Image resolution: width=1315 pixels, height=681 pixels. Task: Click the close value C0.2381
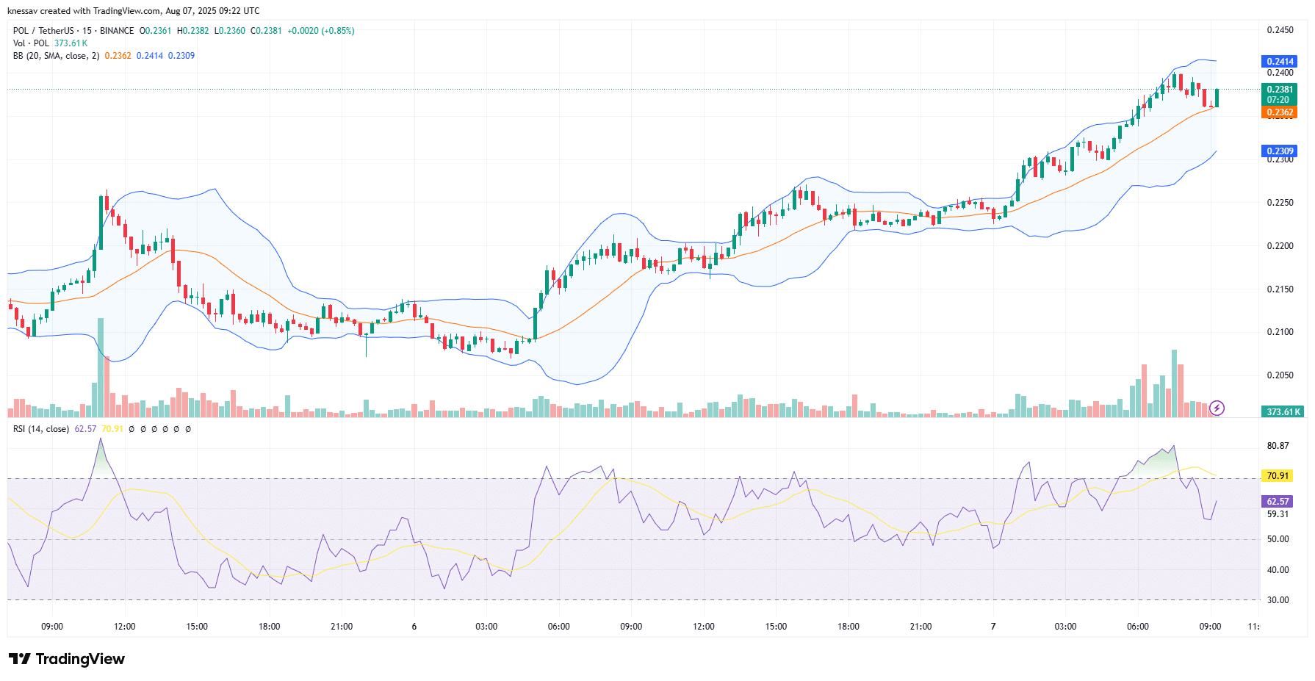point(266,31)
